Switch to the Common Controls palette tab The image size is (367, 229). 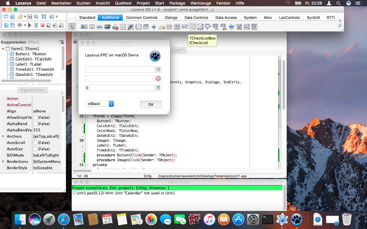(142, 17)
